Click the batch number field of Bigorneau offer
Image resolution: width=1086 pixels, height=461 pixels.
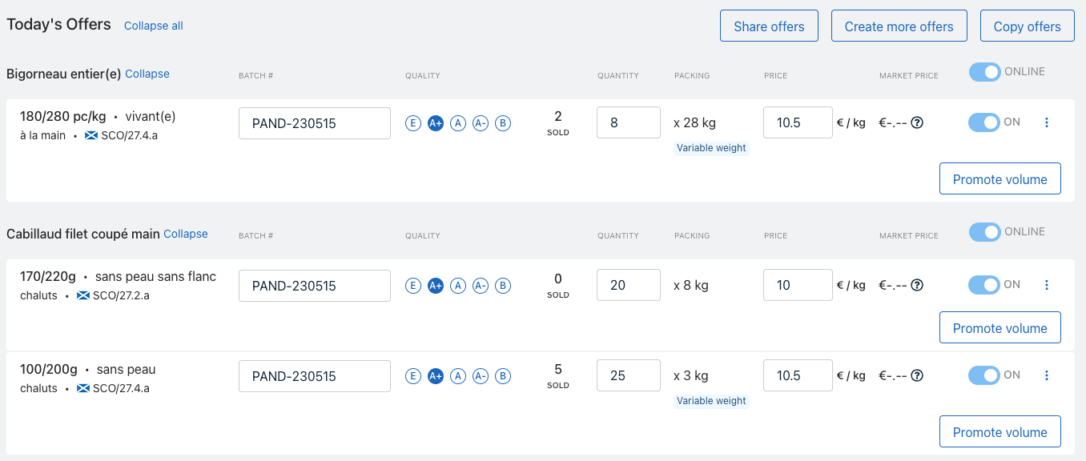pos(315,123)
